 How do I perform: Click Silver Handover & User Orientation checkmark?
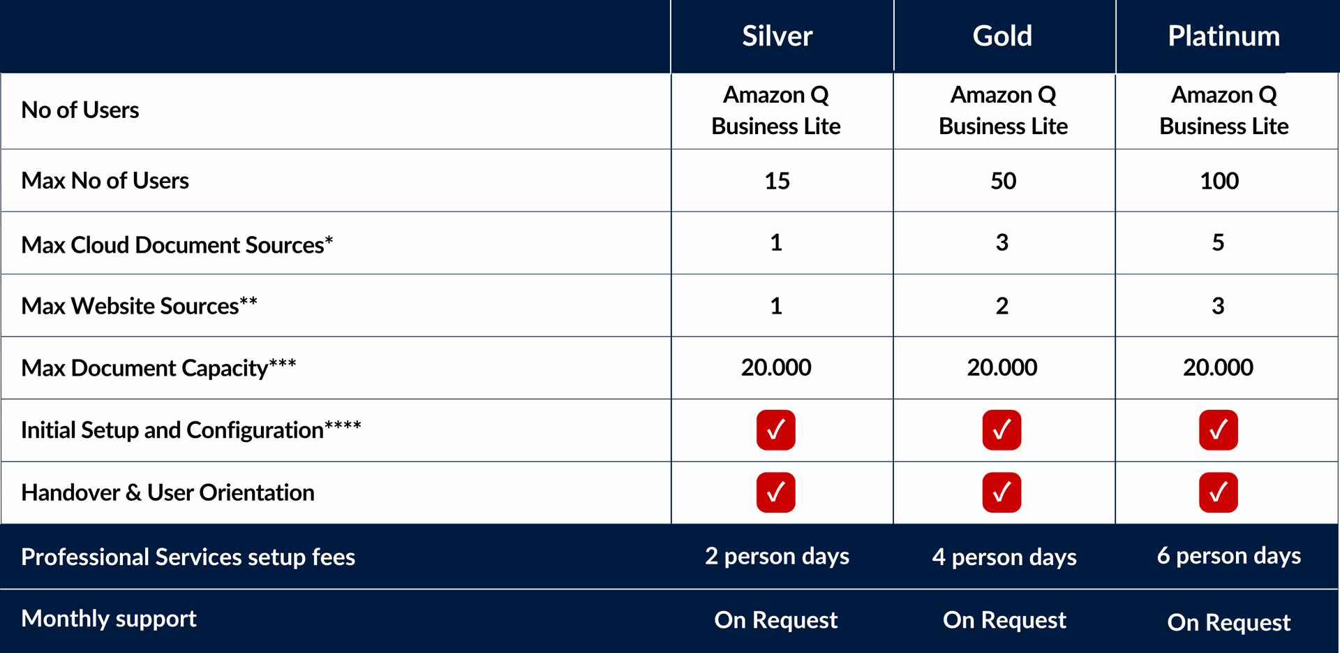coord(775,492)
